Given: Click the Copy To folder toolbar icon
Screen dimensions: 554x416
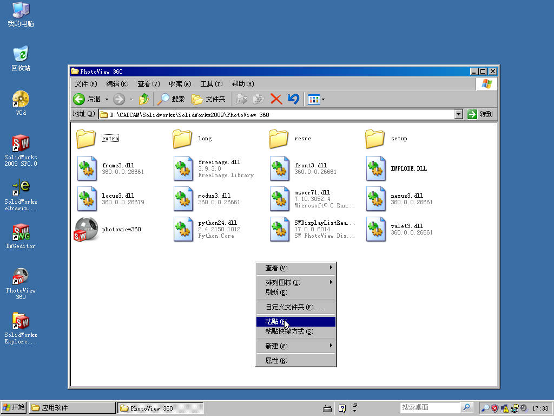Looking at the screenshot, I should tap(258, 99).
